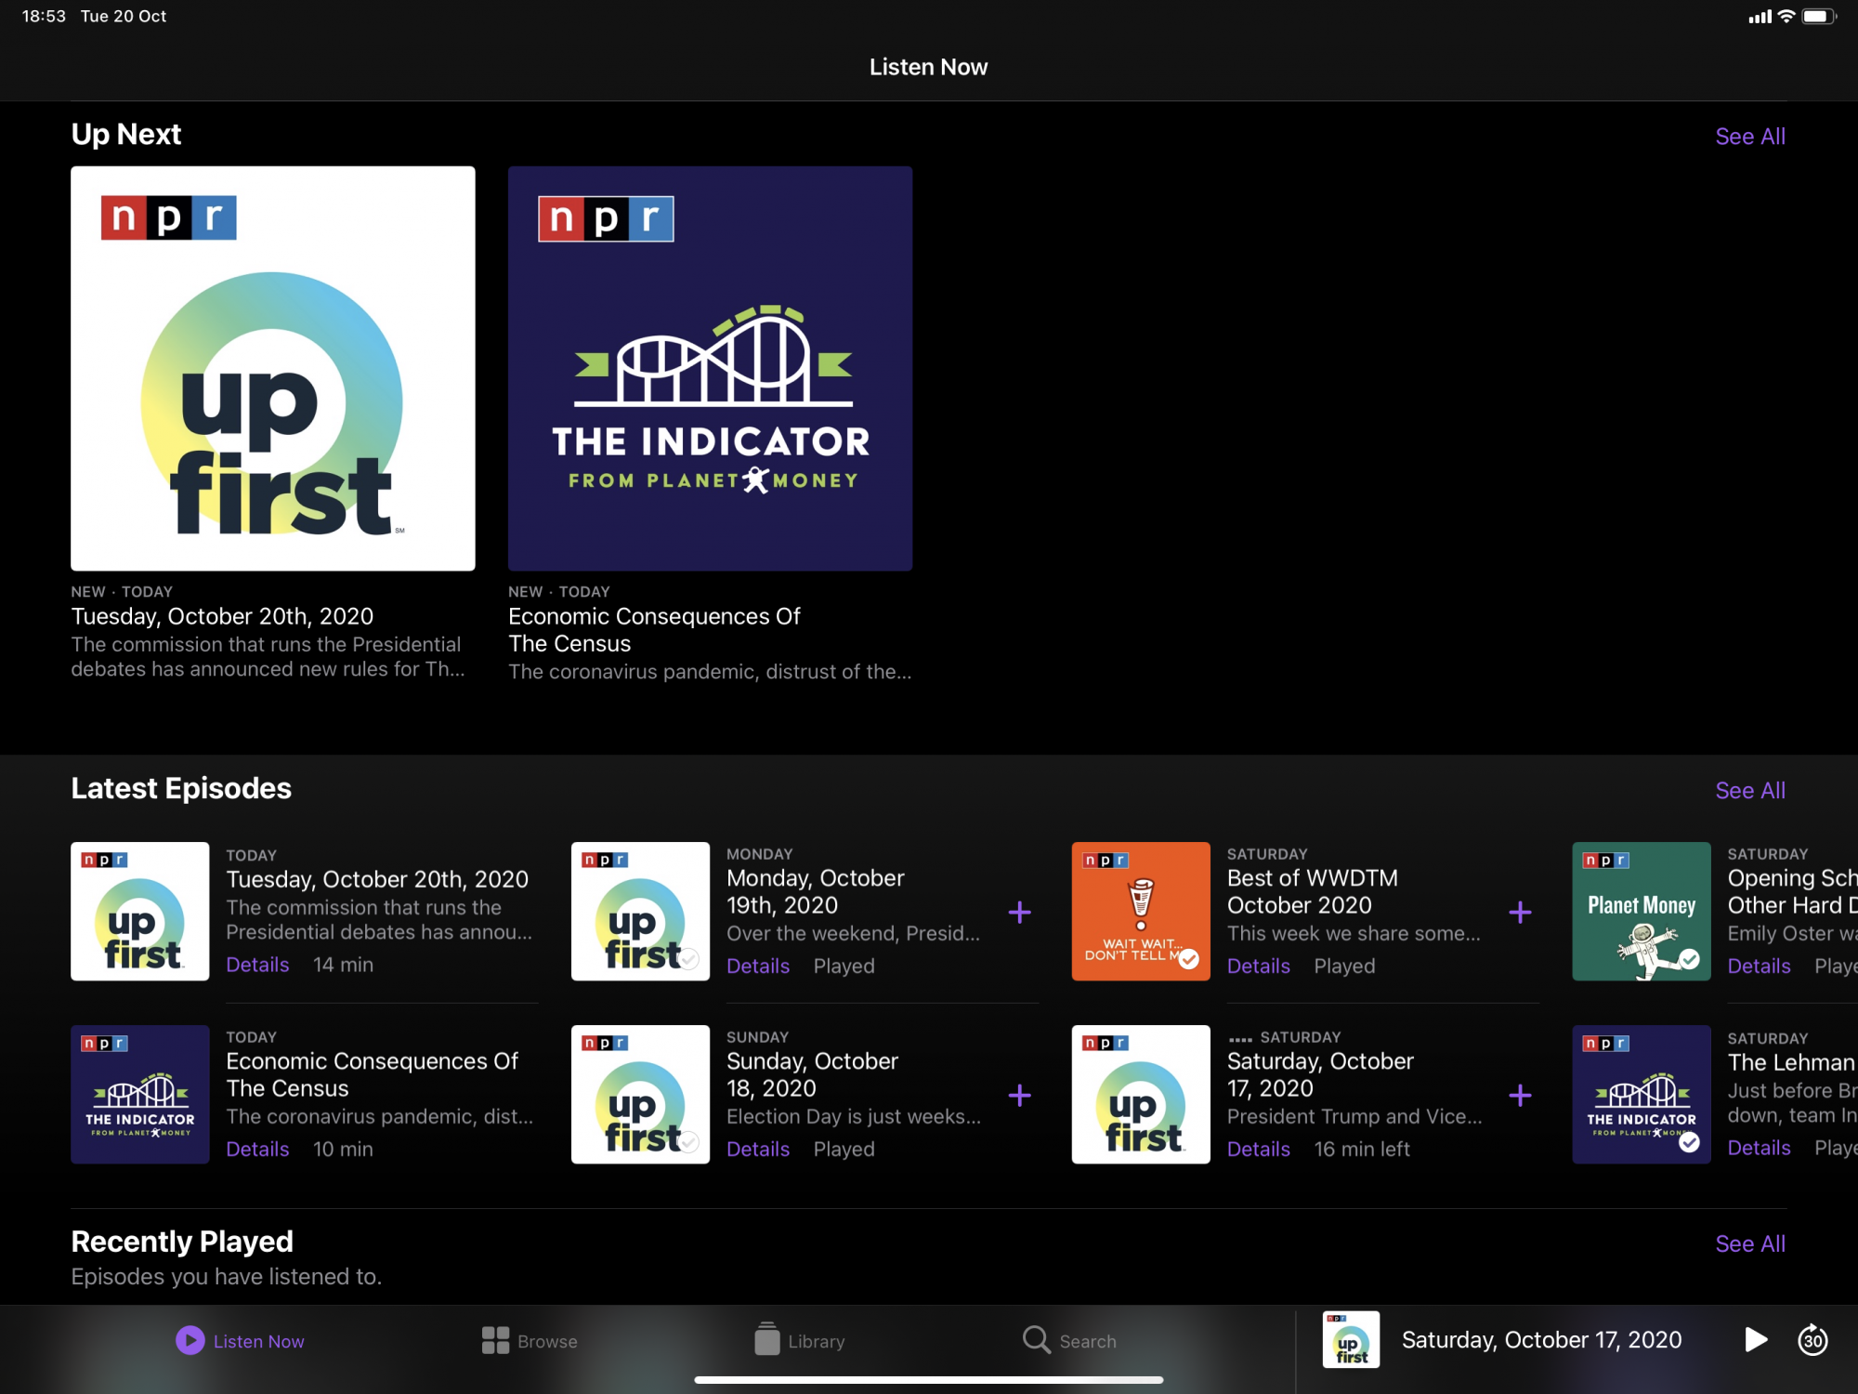Open Details for Saturday, October 17 episode
Viewport: 1858px width, 1394px height.
point(1259,1150)
